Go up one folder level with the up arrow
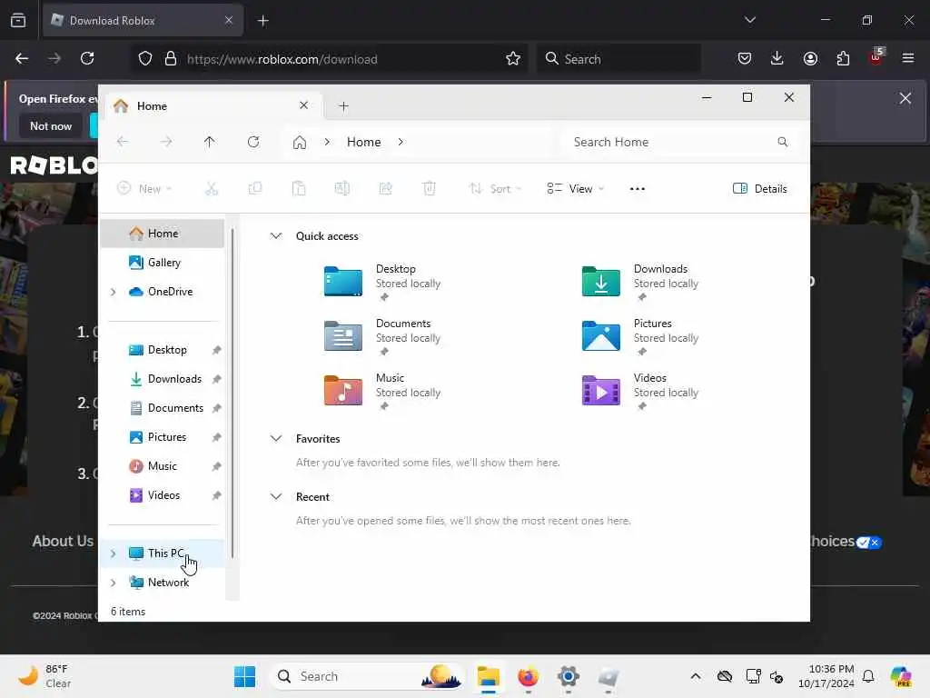 pyautogui.click(x=210, y=142)
